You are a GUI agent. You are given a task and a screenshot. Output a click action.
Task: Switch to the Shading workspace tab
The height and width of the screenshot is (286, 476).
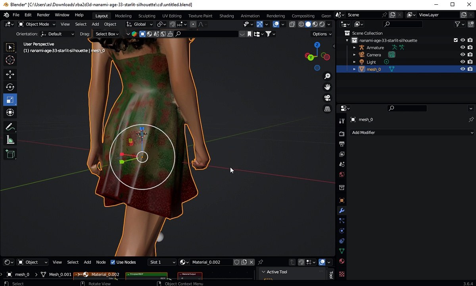point(226,16)
